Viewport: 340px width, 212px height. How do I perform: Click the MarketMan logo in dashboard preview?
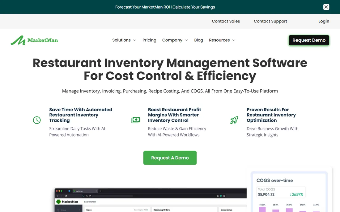[x=67, y=202]
